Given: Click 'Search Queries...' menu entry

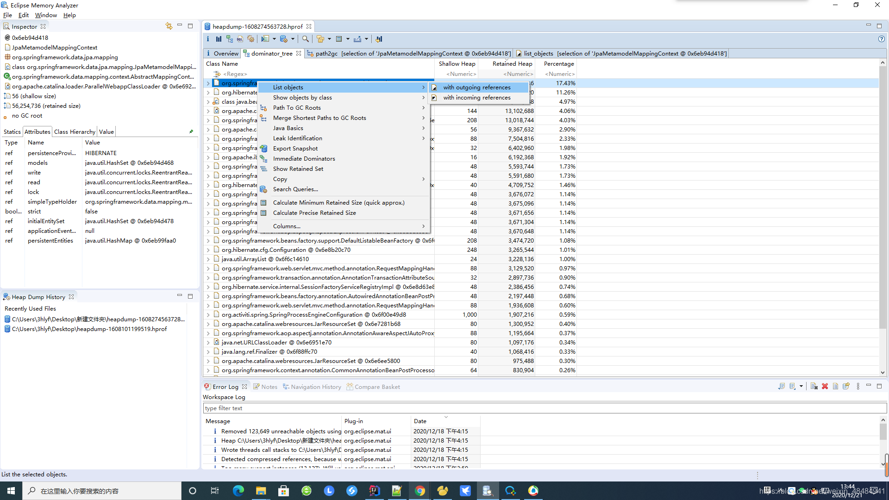Looking at the screenshot, I should pyautogui.click(x=344, y=189).
